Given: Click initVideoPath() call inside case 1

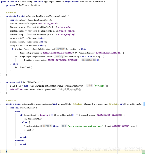Looking at the screenshot, I should [x=34, y=119].
